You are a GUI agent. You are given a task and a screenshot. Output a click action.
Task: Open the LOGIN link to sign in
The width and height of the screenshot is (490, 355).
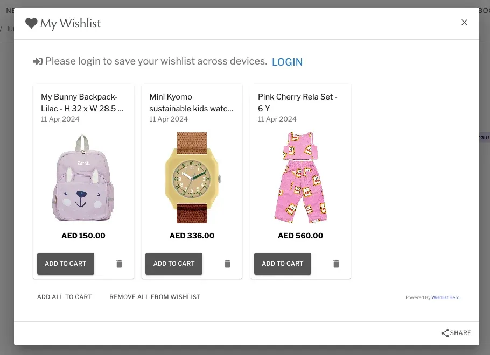[288, 62]
